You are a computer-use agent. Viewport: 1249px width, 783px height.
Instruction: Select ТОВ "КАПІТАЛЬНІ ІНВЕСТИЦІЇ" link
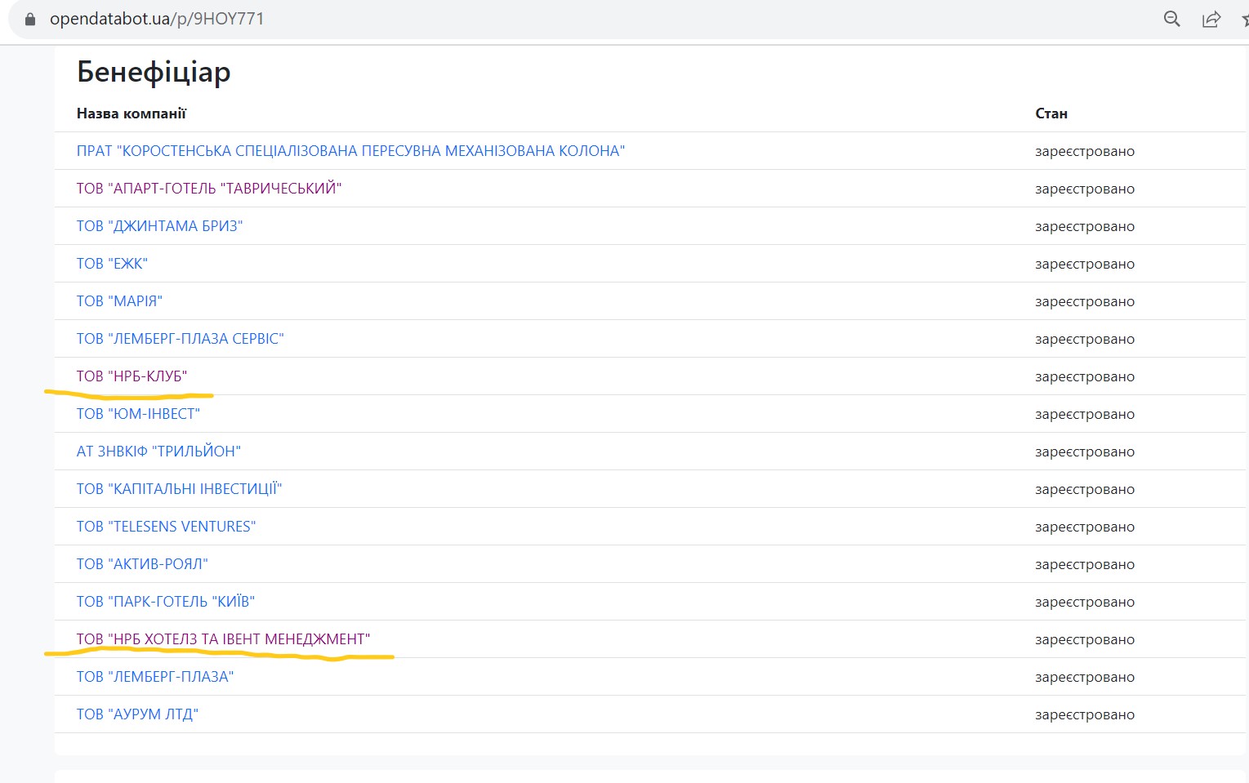[x=179, y=489]
